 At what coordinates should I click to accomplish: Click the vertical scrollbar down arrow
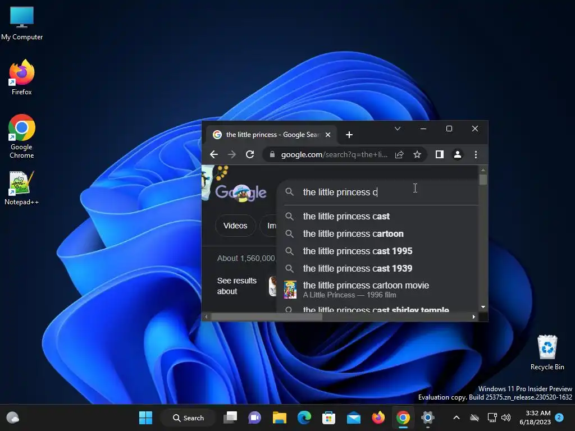[x=483, y=307]
